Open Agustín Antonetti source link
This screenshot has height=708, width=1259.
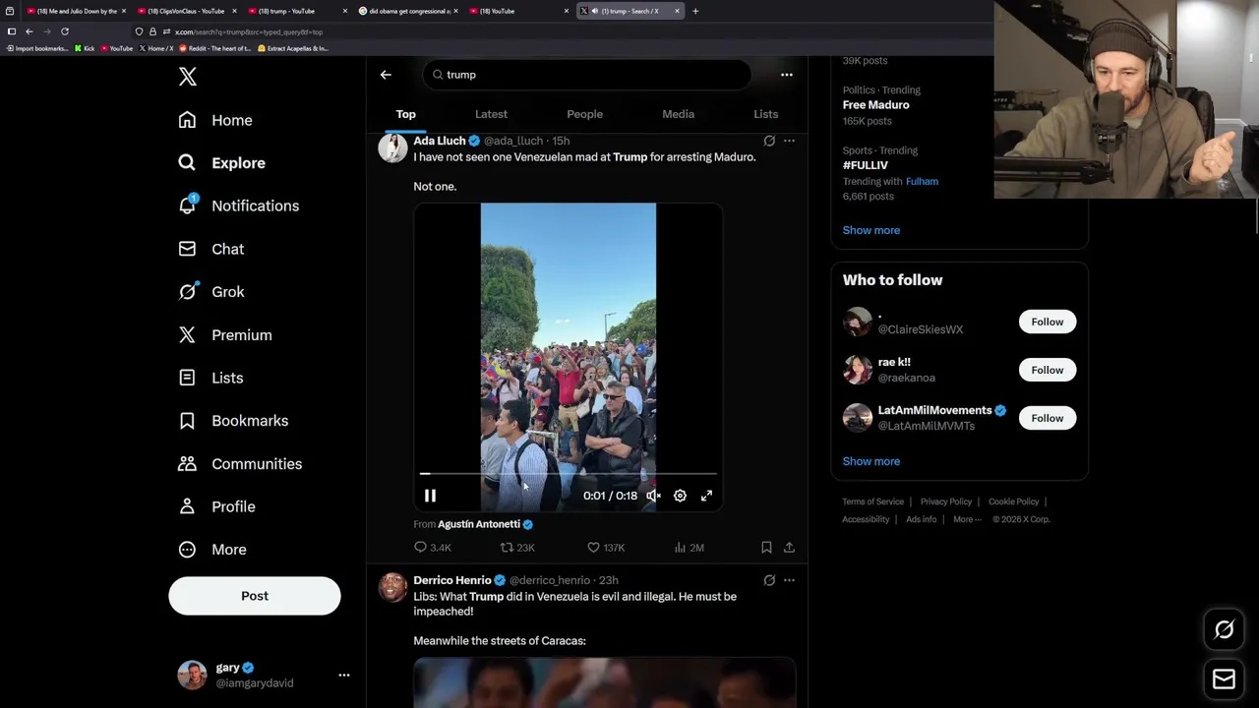pyautogui.click(x=479, y=524)
